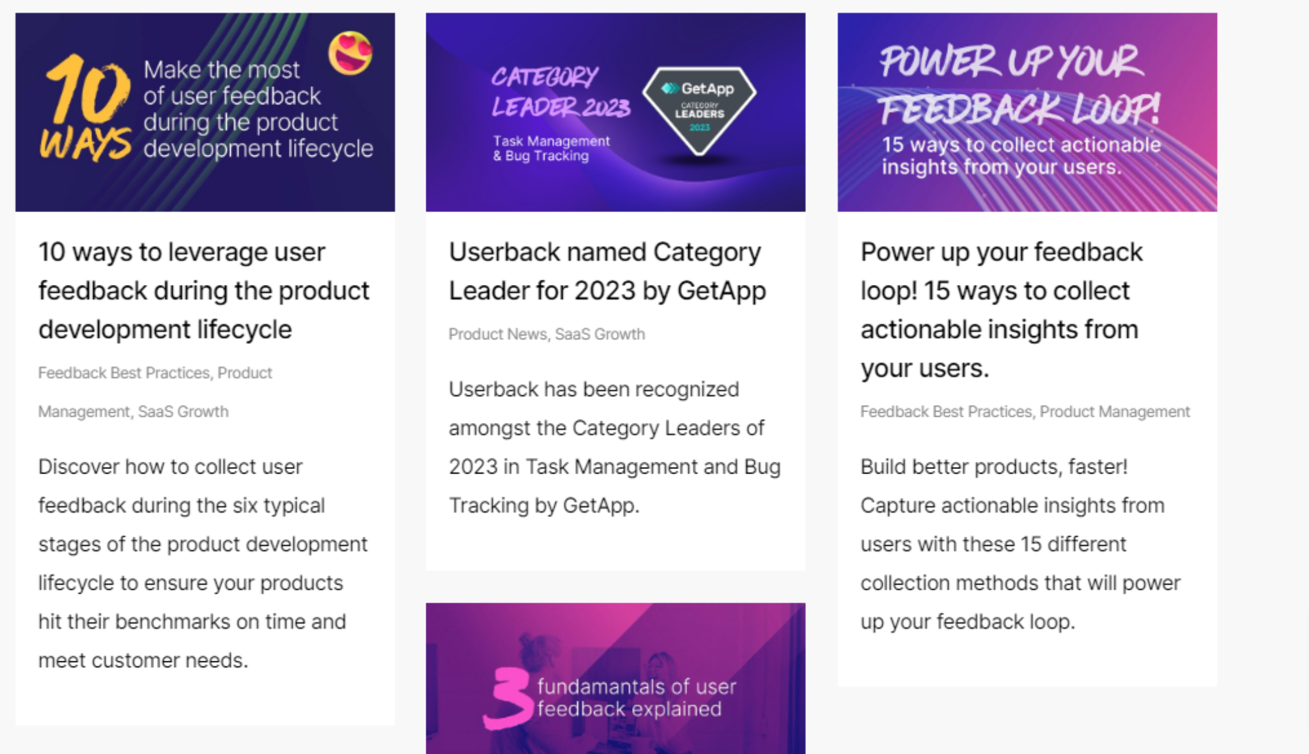1309x754 pixels.
Task: Click 'SaaS Growth' category under GetApp article
Action: (x=600, y=334)
